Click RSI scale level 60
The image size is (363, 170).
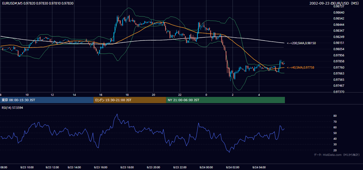(335, 127)
